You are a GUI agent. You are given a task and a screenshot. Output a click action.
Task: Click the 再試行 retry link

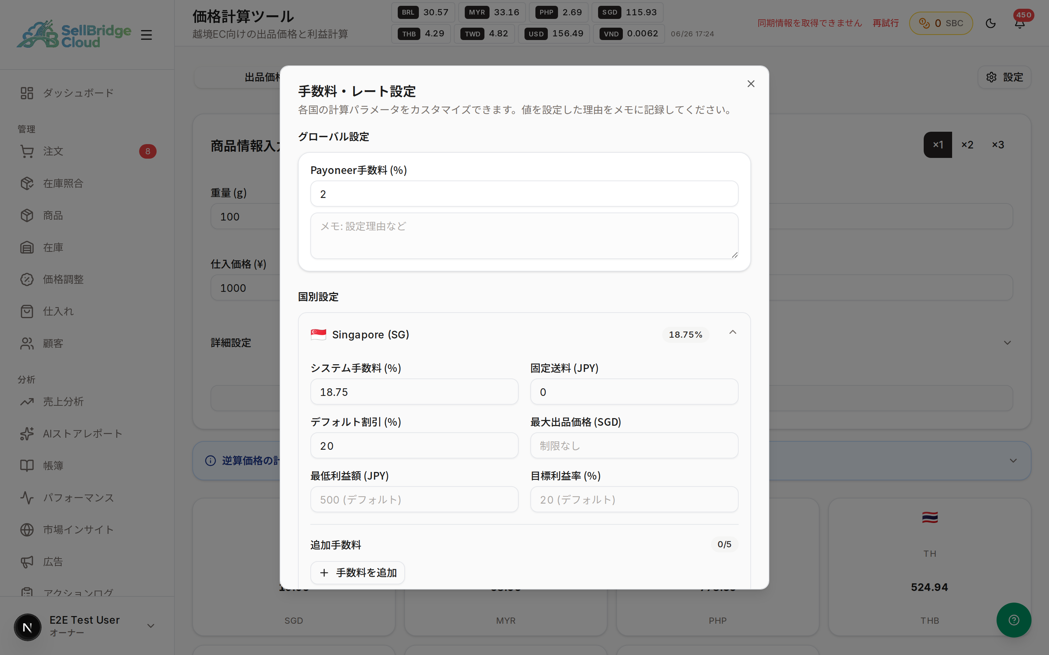[885, 23]
